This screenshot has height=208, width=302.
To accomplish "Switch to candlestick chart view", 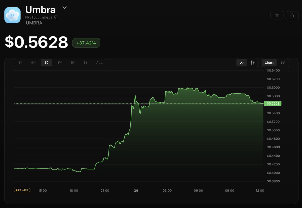I will pyautogui.click(x=252, y=63).
